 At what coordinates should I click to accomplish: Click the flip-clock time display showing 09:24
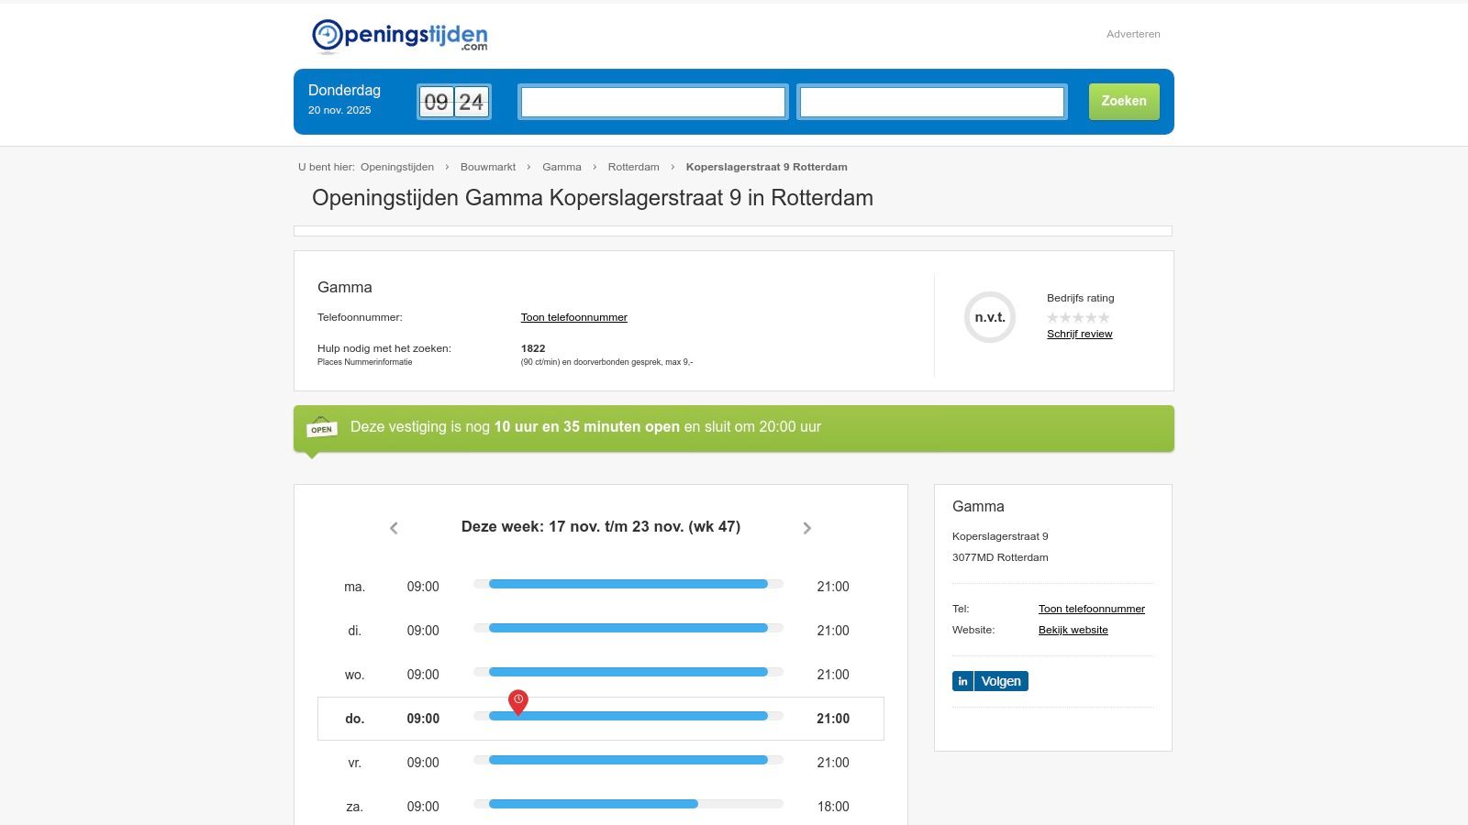[453, 102]
